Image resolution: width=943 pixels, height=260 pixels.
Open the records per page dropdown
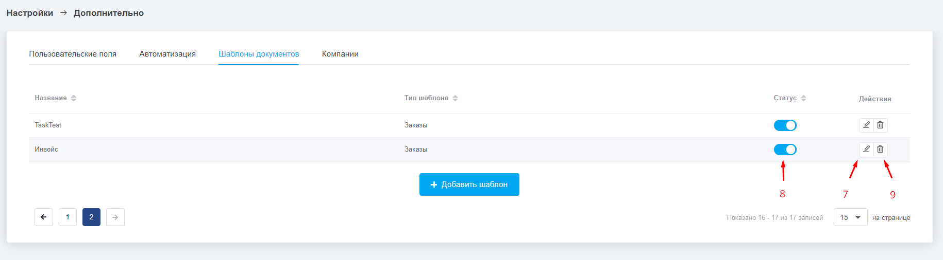[850, 217]
